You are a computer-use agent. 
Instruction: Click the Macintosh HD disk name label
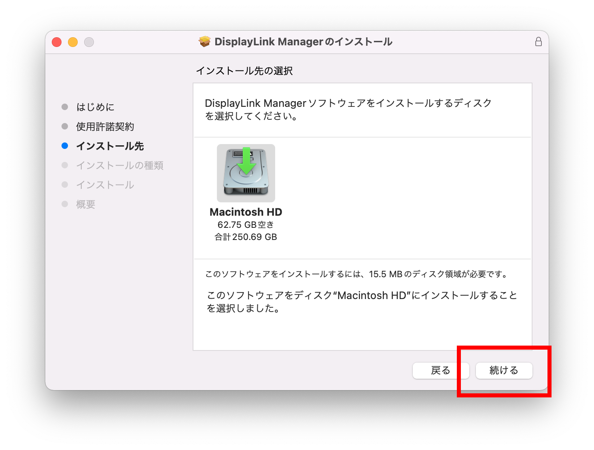[x=246, y=212]
